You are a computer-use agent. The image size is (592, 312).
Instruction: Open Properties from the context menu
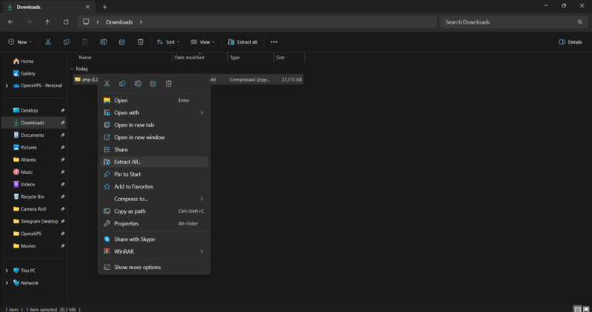coord(154,223)
